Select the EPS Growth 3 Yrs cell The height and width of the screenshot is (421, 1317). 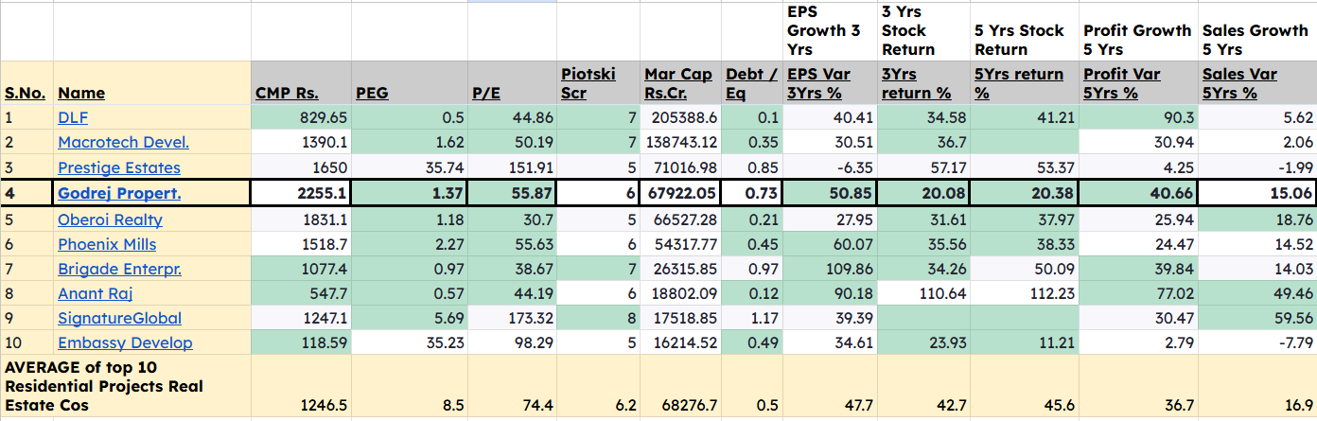pos(830,31)
